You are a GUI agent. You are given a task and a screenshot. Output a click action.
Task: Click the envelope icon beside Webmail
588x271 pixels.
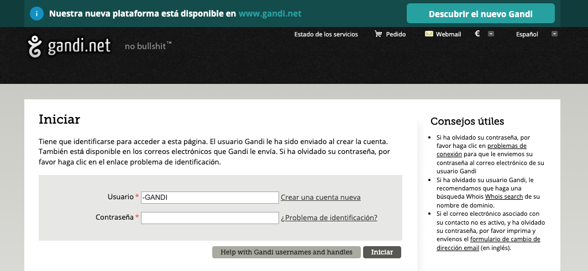coord(429,34)
